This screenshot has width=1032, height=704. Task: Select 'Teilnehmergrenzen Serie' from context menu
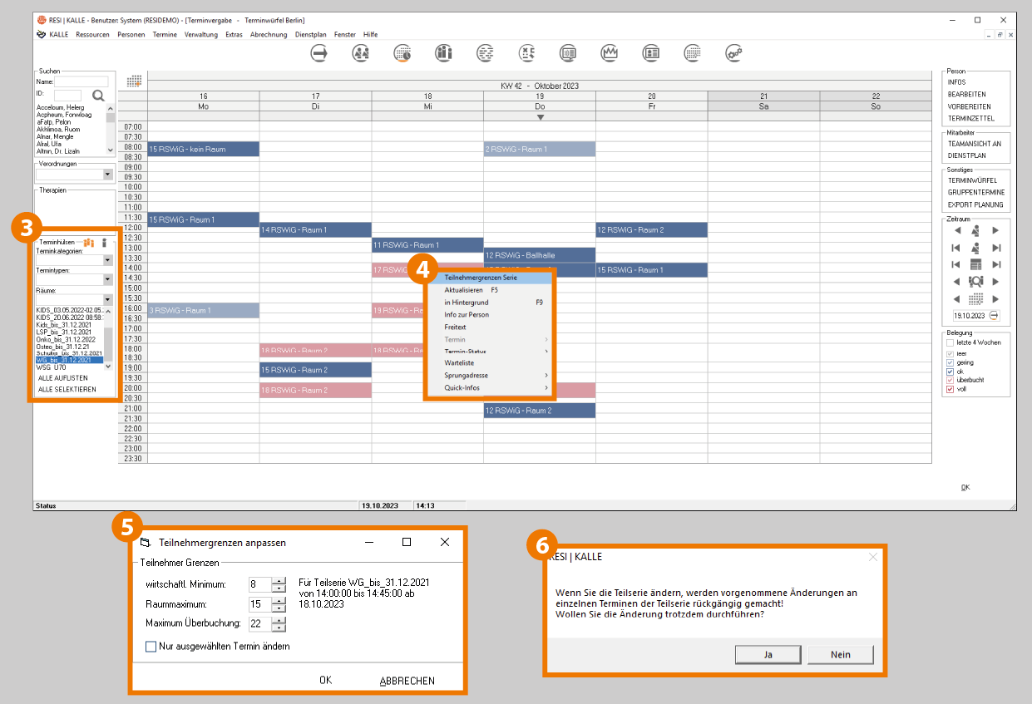(x=481, y=278)
